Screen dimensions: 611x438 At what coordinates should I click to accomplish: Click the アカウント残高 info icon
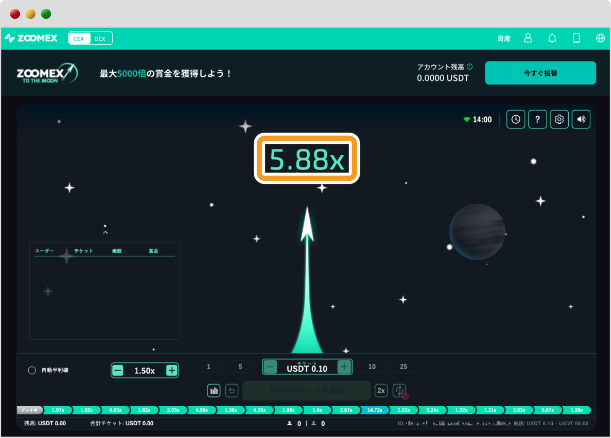click(x=470, y=67)
